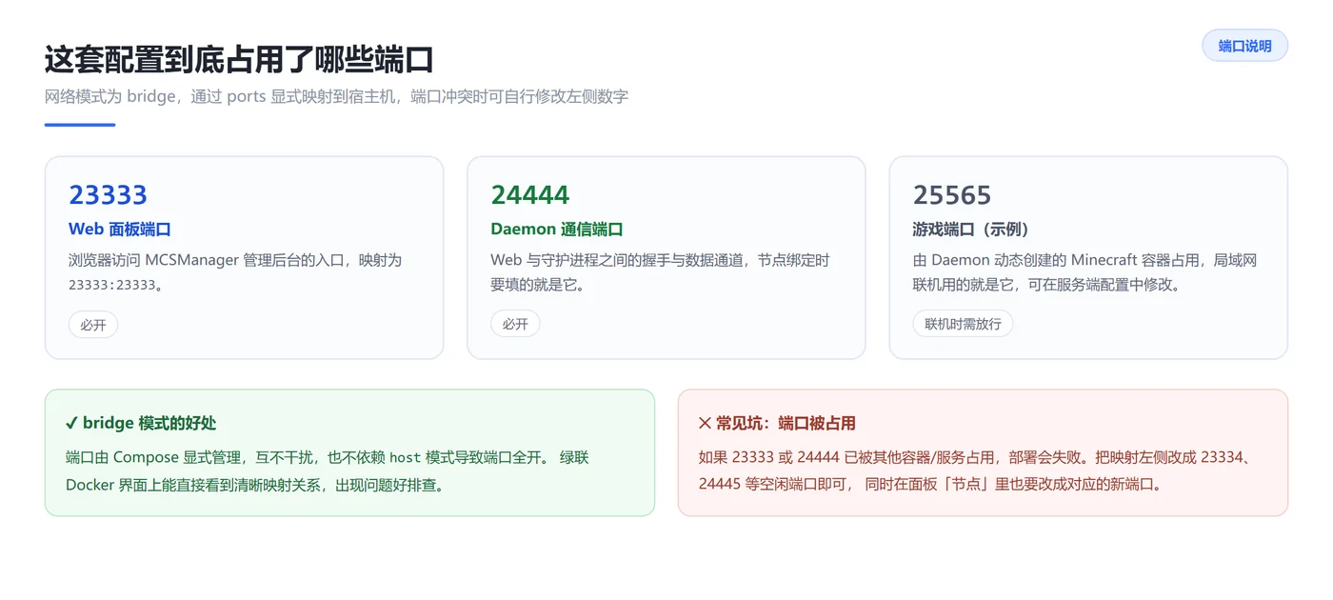Click the Daemon 通信端口 title
1333x600 pixels.
[557, 230]
